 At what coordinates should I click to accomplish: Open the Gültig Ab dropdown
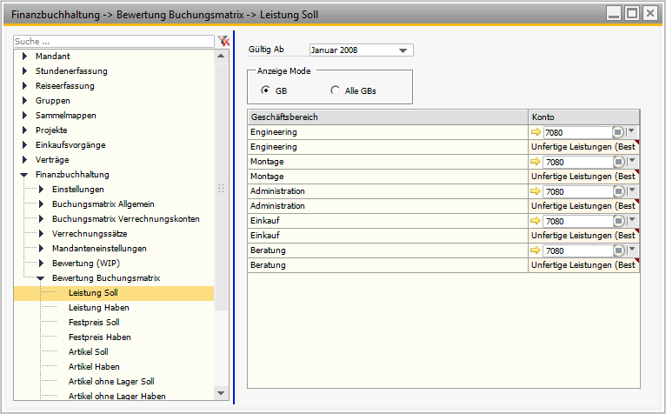403,50
